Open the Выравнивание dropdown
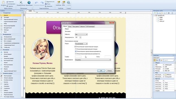 tap(93, 60)
